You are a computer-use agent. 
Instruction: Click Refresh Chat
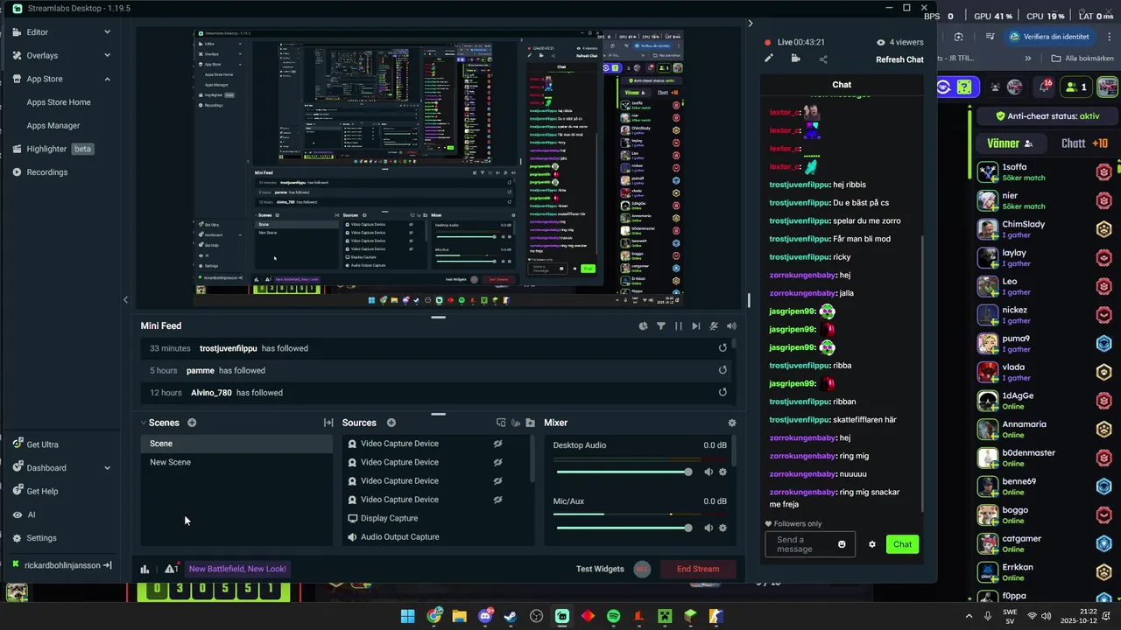pos(899,59)
